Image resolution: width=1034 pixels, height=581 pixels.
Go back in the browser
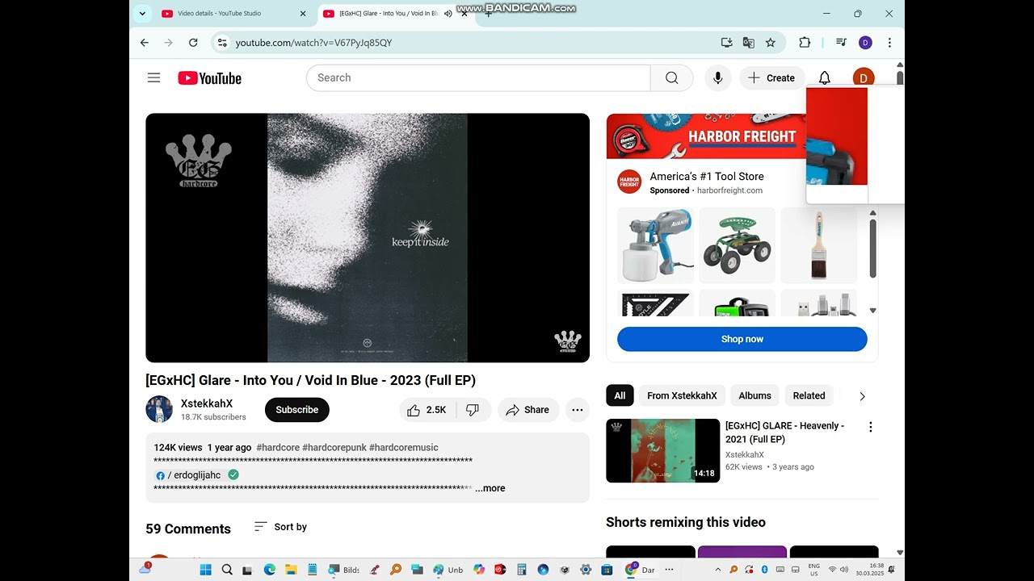145,43
